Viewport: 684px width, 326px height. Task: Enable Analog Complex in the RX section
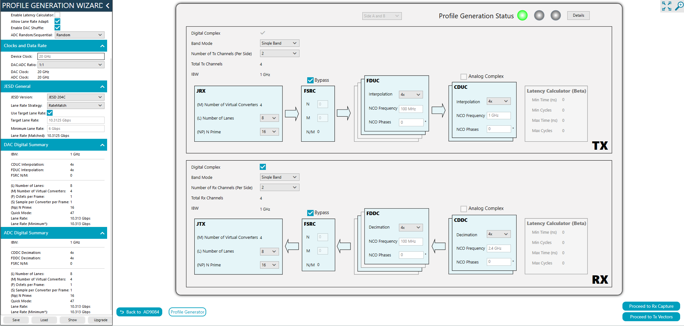pyautogui.click(x=464, y=209)
